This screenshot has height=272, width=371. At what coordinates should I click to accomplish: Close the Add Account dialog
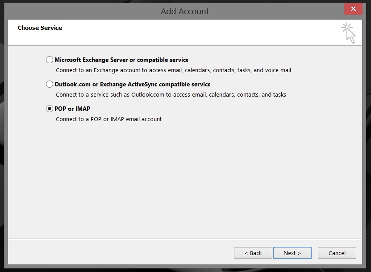point(353,8)
